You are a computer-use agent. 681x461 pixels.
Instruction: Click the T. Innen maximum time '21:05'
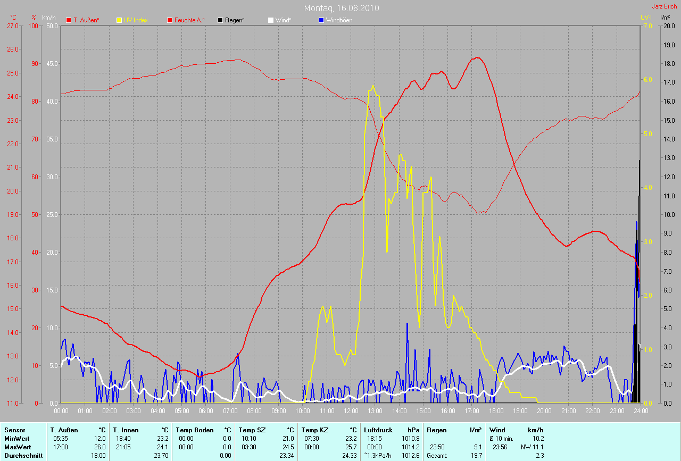tap(124, 447)
